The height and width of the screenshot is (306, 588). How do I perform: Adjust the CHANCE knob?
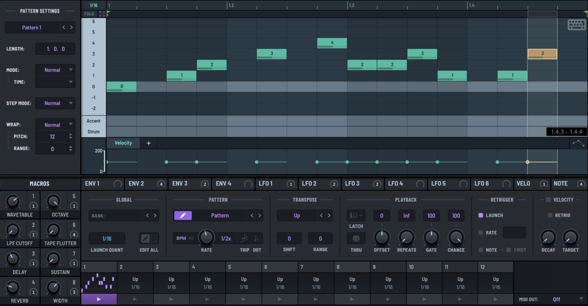456,238
